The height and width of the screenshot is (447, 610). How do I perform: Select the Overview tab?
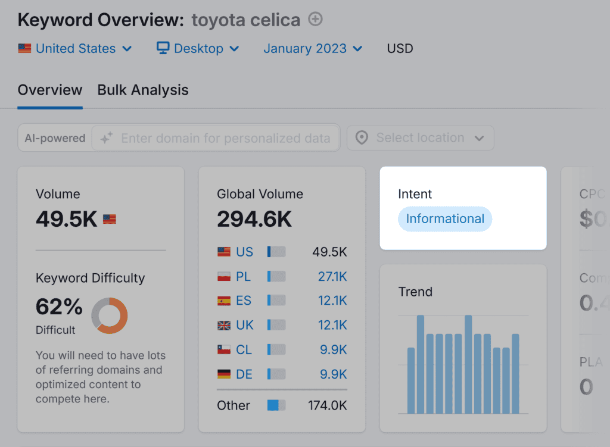tap(50, 90)
